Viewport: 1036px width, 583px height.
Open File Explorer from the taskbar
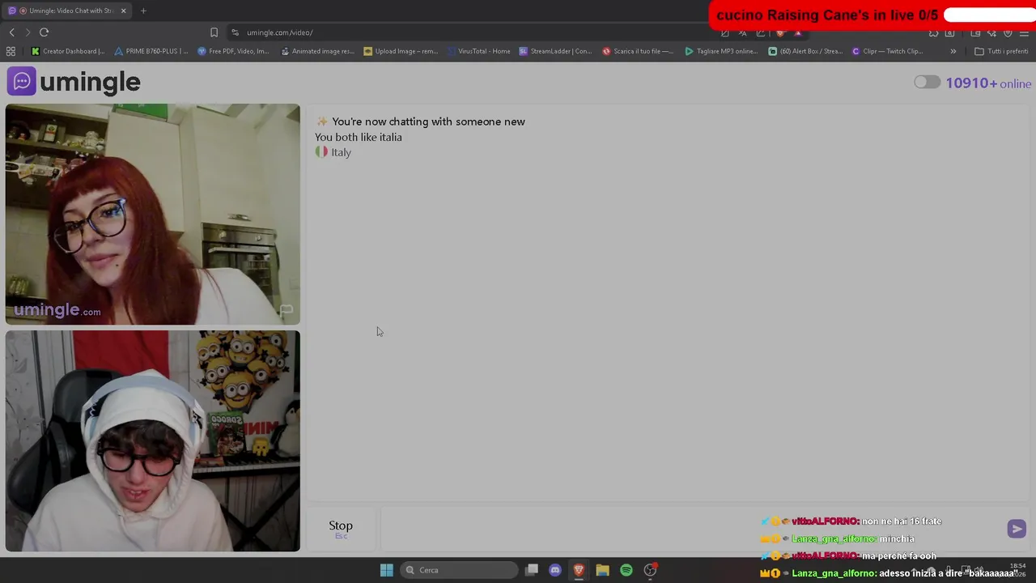602,570
